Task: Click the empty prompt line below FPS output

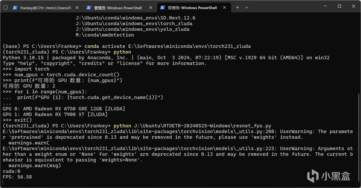Action: [85, 183]
